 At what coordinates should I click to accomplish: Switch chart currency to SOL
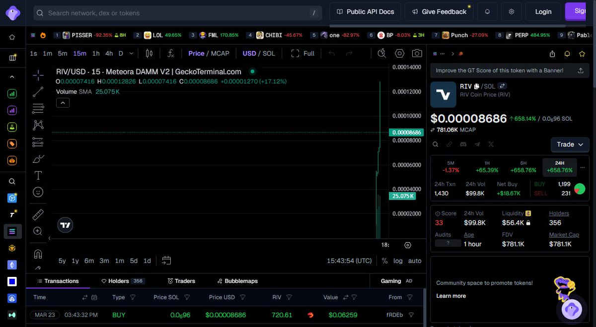(x=269, y=53)
